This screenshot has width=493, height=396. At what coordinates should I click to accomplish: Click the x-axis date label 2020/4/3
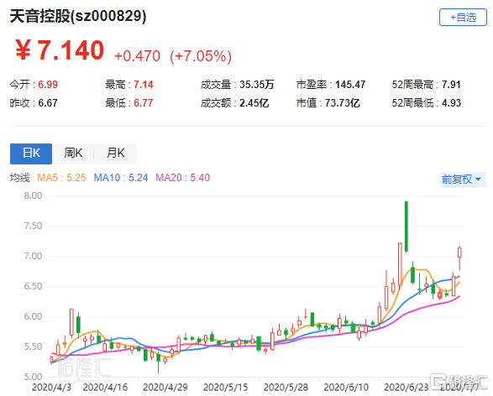pyautogui.click(x=51, y=388)
